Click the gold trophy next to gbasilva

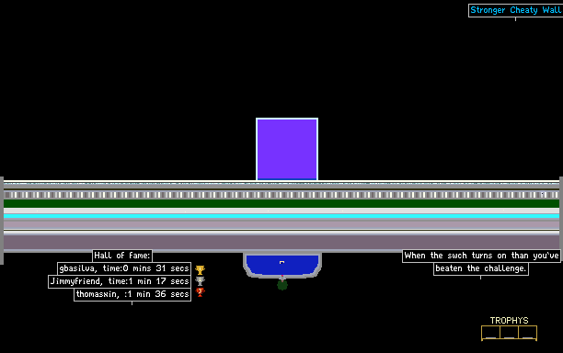point(200,269)
